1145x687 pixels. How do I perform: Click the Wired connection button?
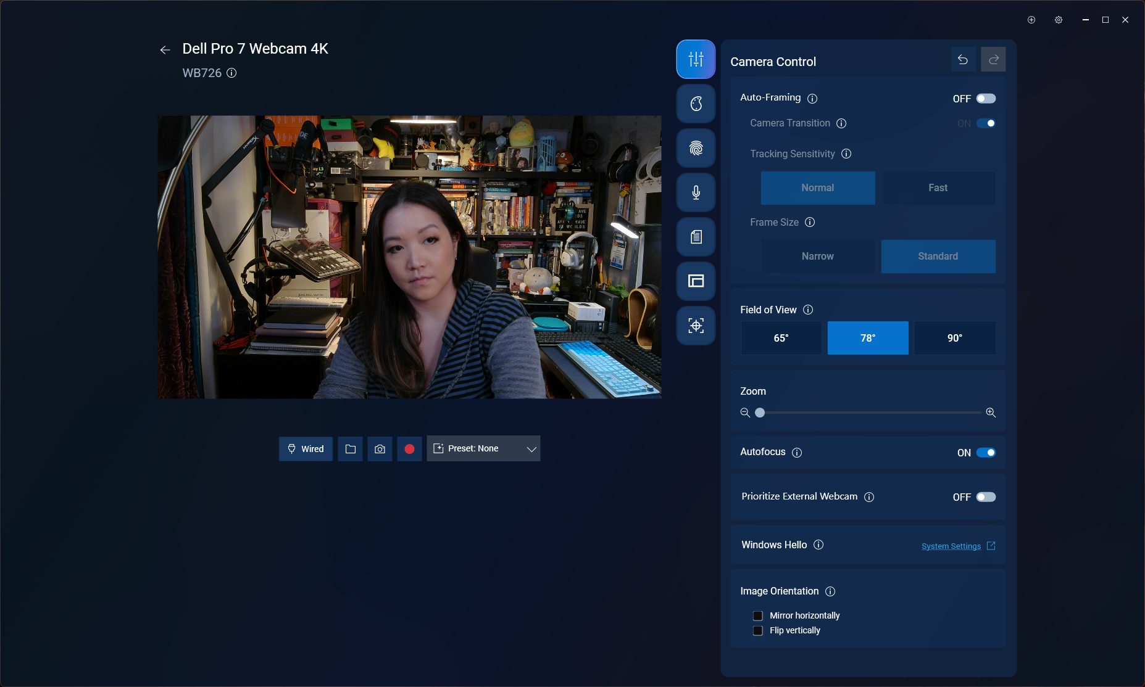click(x=306, y=449)
